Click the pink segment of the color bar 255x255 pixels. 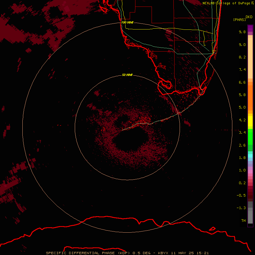(250, 172)
